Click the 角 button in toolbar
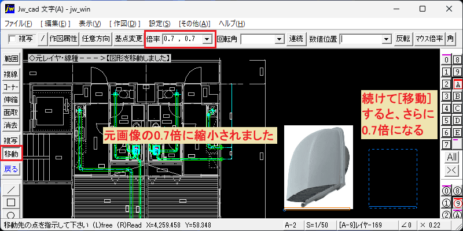 pyautogui.click(x=450, y=39)
